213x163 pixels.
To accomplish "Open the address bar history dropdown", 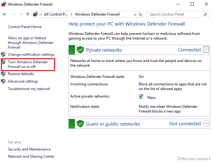I will (x=135, y=15).
